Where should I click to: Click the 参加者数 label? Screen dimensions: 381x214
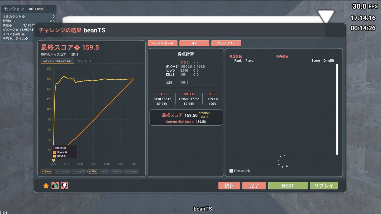pos(236,57)
